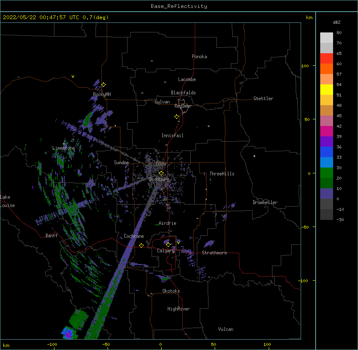The width and height of the screenshot is (358, 350).
Task: Select the slate 10–0 dBZ legend swatch
Action: pos(326,194)
